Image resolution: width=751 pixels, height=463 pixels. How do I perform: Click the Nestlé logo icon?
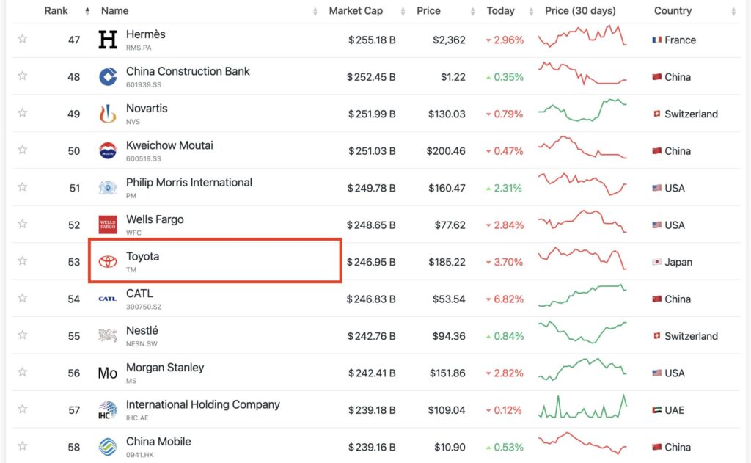click(108, 336)
